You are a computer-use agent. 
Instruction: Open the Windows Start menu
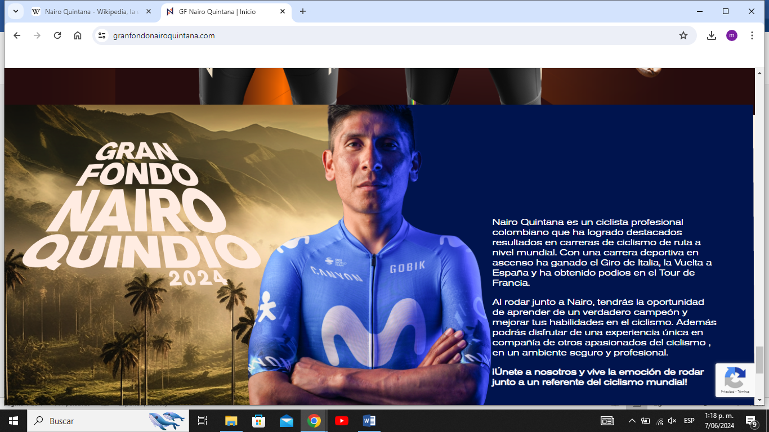click(x=14, y=421)
